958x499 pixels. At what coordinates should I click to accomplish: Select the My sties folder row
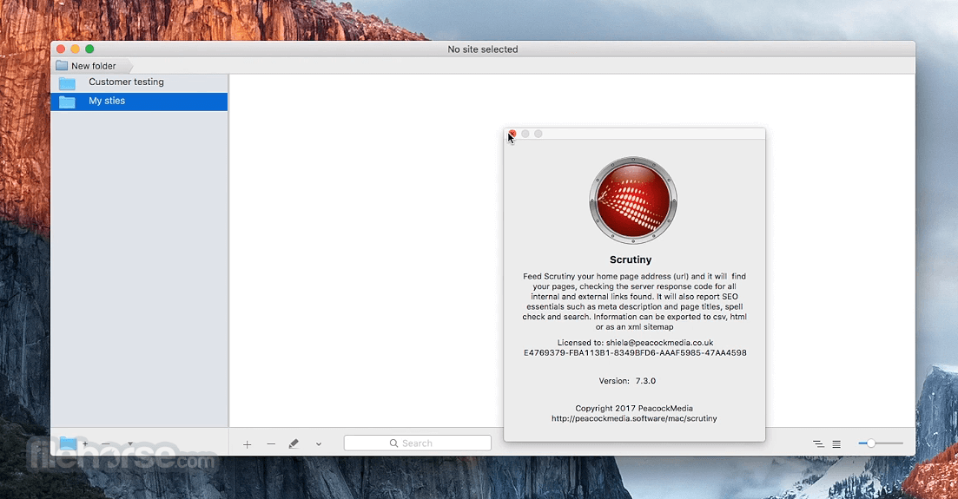[x=139, y=102]
